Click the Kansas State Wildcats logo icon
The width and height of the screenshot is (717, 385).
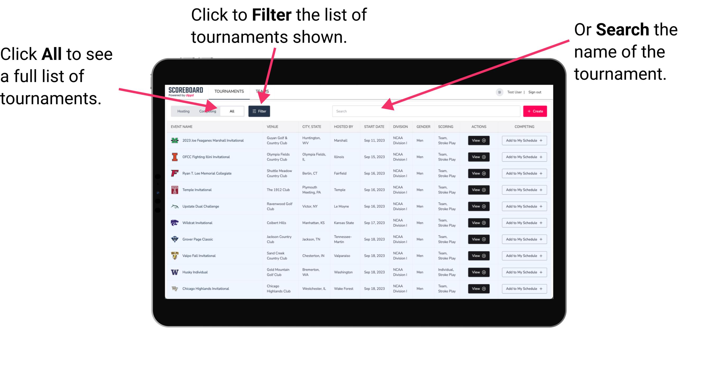pyautogui.click(x=174, y=223)
